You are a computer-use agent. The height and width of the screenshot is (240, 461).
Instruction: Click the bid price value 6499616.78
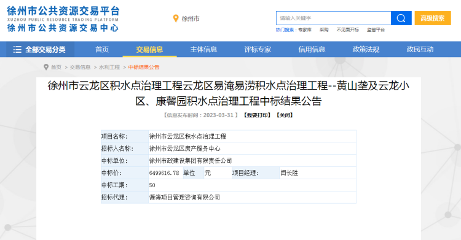[164, 173]
